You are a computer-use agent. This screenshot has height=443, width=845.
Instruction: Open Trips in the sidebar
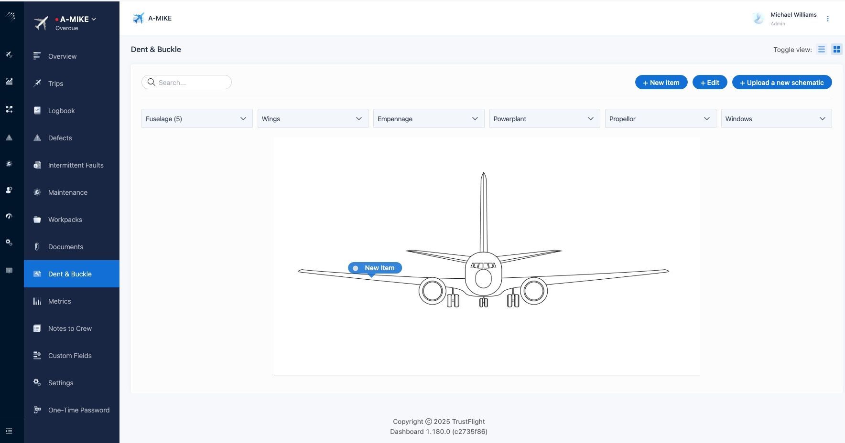point(72,84)
